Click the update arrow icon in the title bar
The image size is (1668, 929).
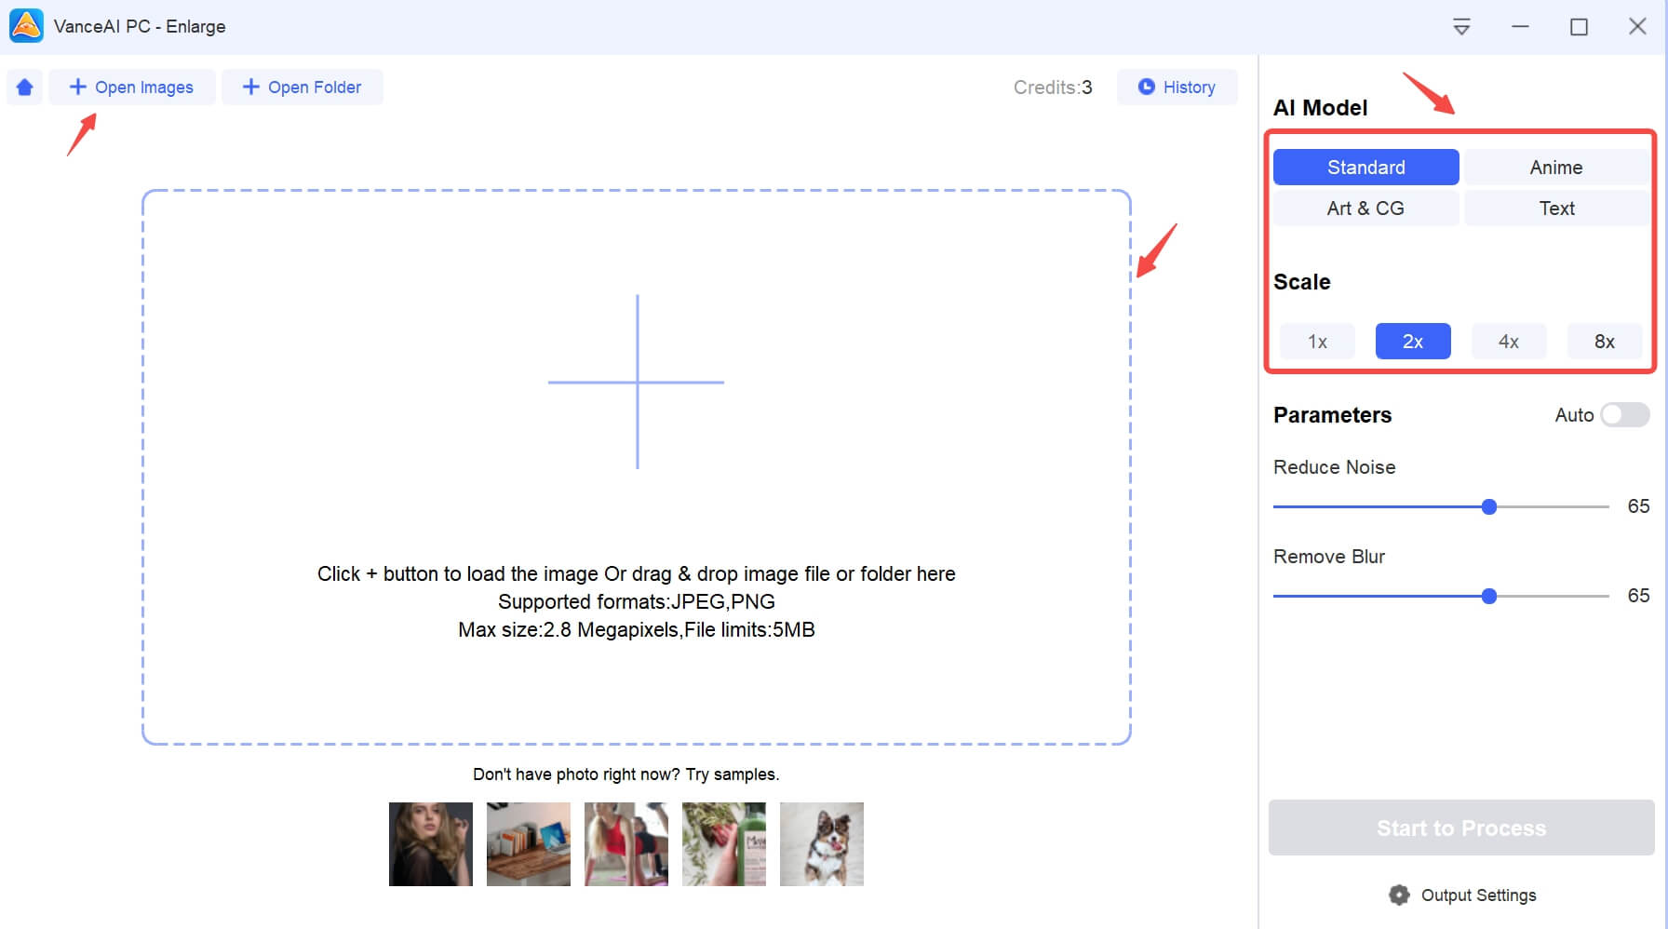point(1461,27)
